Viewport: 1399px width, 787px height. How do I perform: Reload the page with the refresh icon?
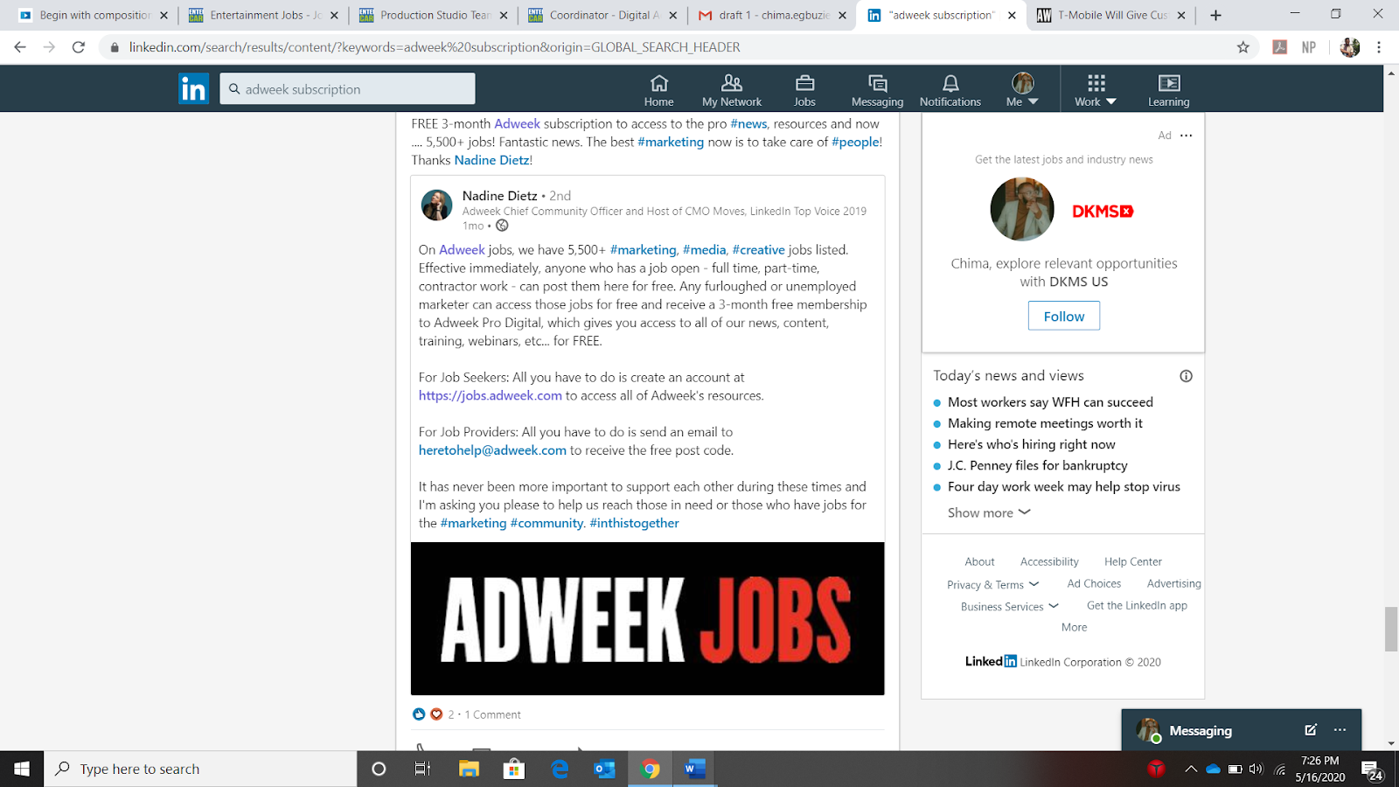tap(79, 47)
